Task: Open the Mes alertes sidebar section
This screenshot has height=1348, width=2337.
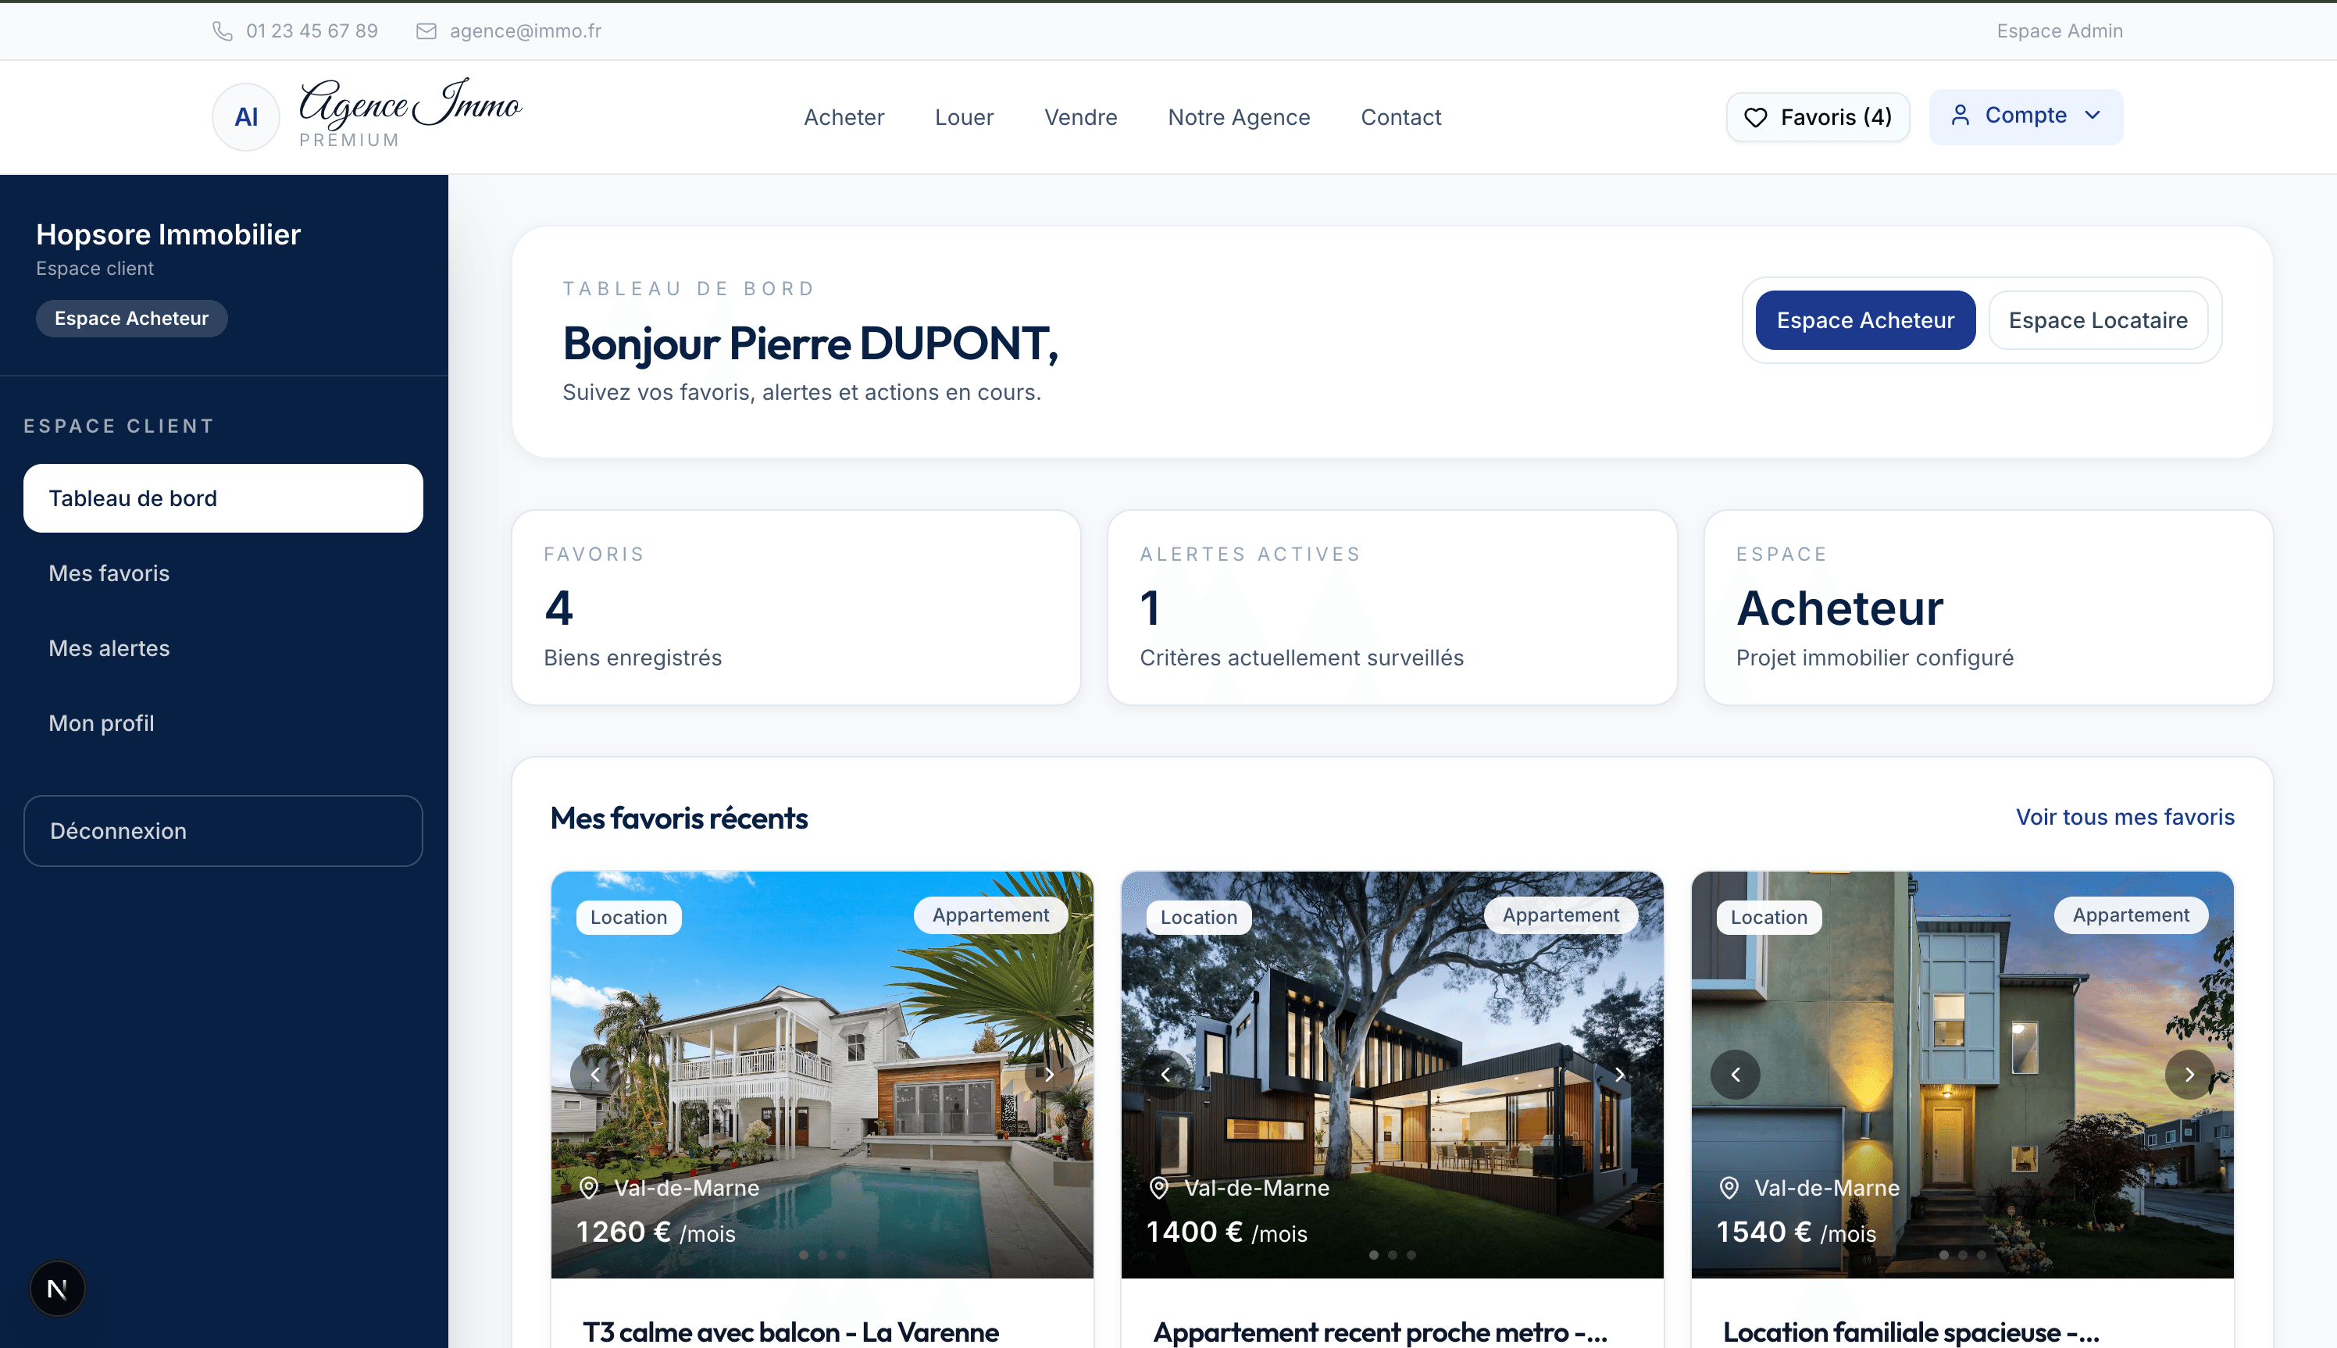Action: pyautogui.click(x=109, y=648)
